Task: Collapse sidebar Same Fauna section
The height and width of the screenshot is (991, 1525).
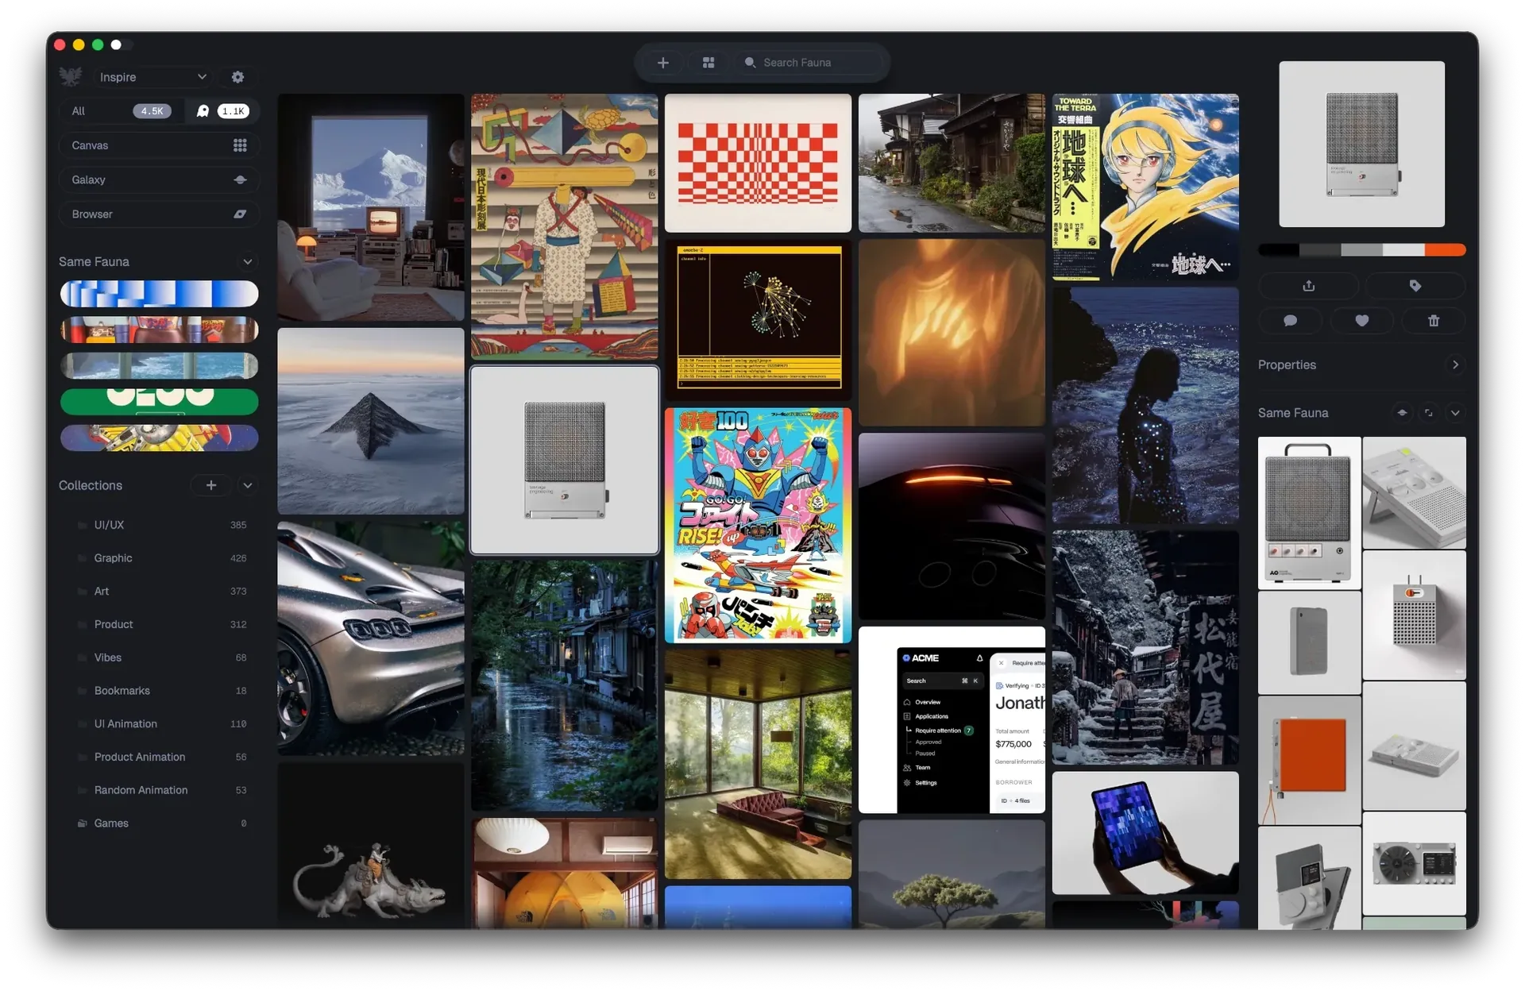Action: pyautogui.click(x=248, y=262)
